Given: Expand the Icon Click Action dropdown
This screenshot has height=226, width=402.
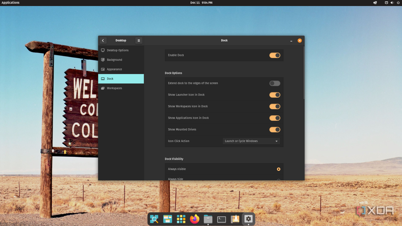Looking at the screenshot, I should click(251, 141).
